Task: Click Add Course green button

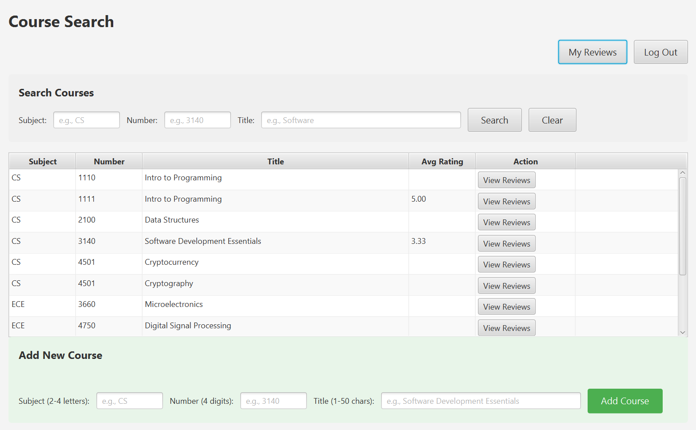Action: 624,401
